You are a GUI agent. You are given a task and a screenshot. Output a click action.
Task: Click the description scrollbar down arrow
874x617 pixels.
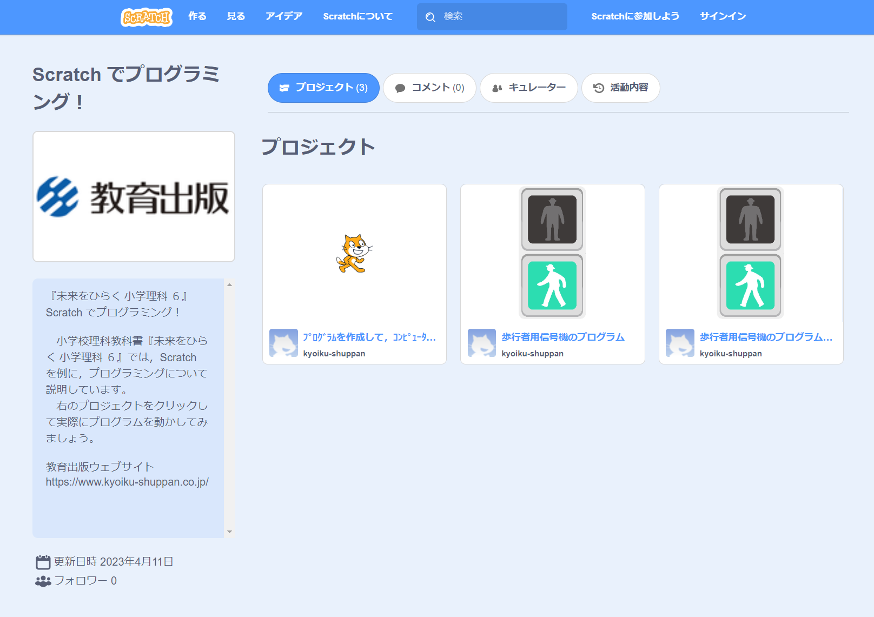pos(230,532)
